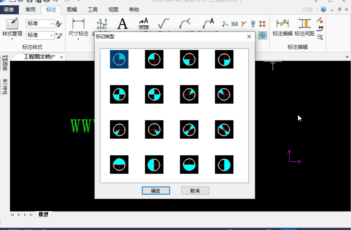Click the four red circles hole icon
This screenshot has width=351, height=230.
[x=262, y=24]
